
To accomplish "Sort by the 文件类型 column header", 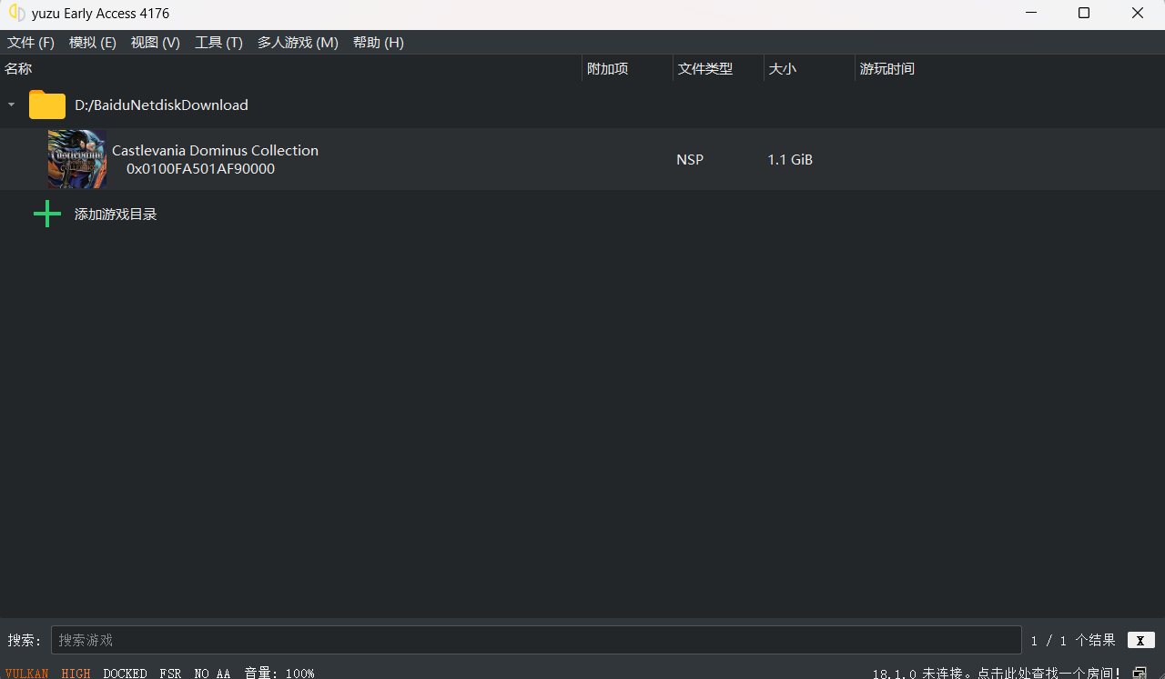I will (718, 69).
